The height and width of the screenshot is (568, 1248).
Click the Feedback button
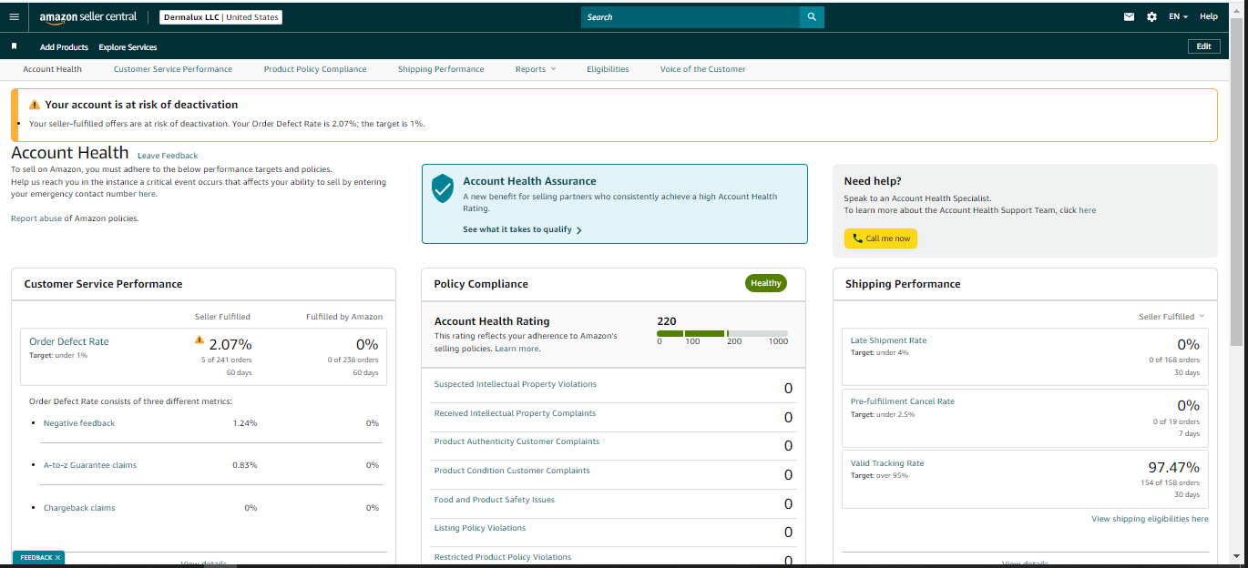pyautogui.click(x=37, y=557)
